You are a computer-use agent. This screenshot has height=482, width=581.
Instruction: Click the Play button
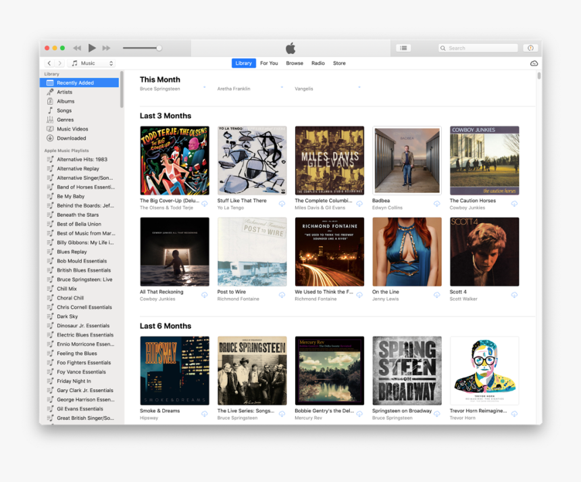92,48
